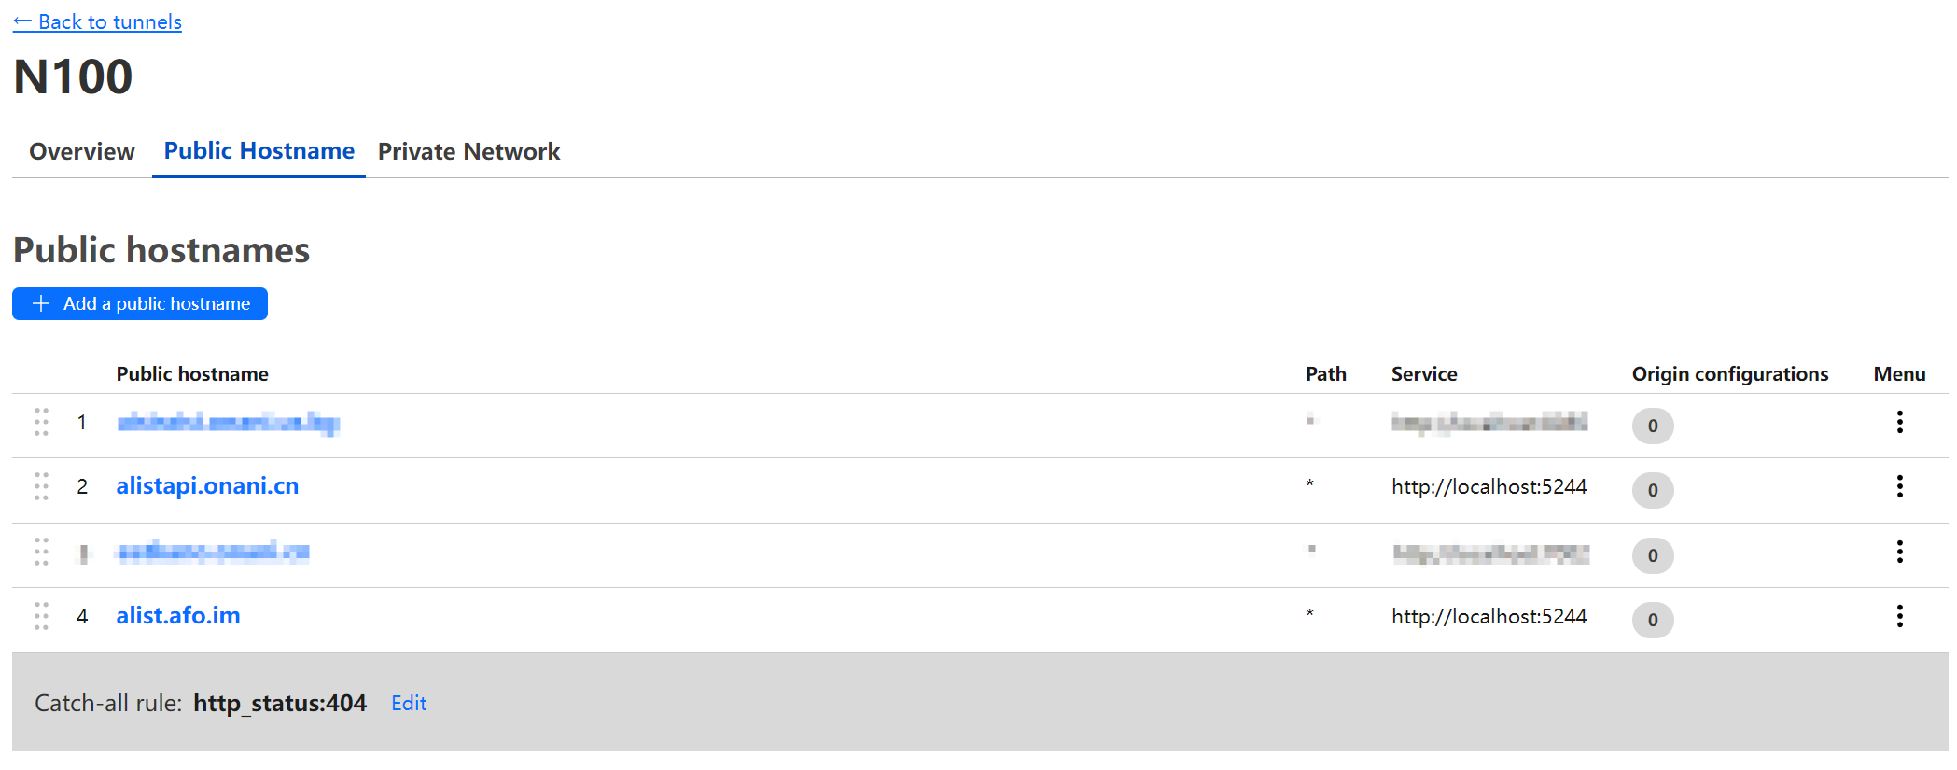The image size is (1957, 770).
Task: Grab drag handle of alist.afo.im row
Action: [x=41, y=616]
